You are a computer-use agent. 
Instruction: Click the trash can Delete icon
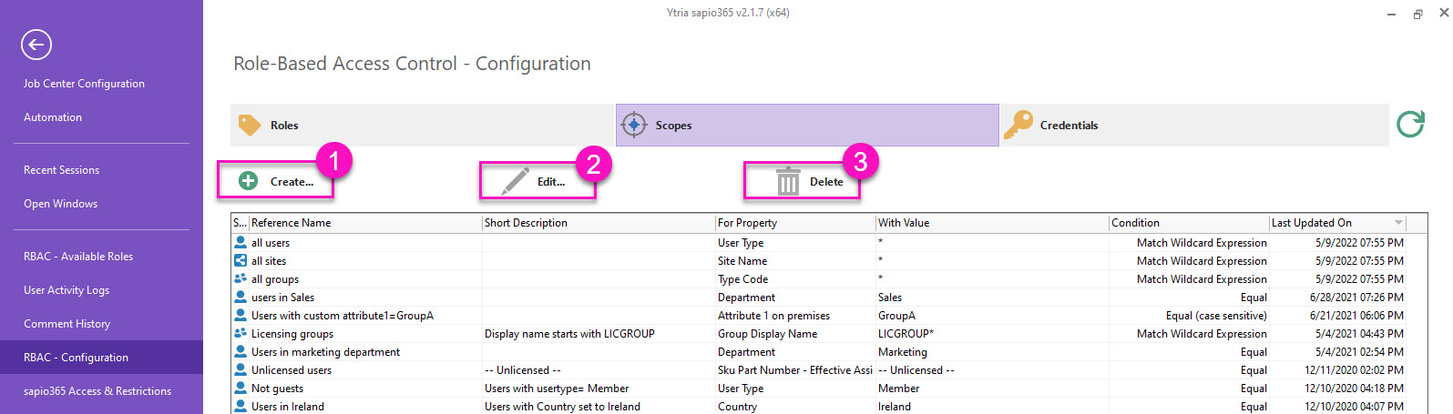(787, 181)
